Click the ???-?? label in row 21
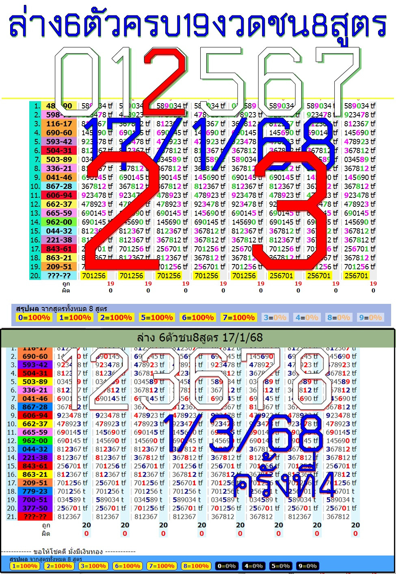Image resolution: width=396 pixels, height=574 pixels. [35, 517]
